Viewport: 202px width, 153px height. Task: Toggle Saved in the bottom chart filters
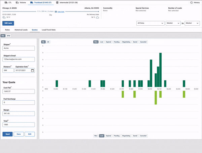[x=135, y=136]
